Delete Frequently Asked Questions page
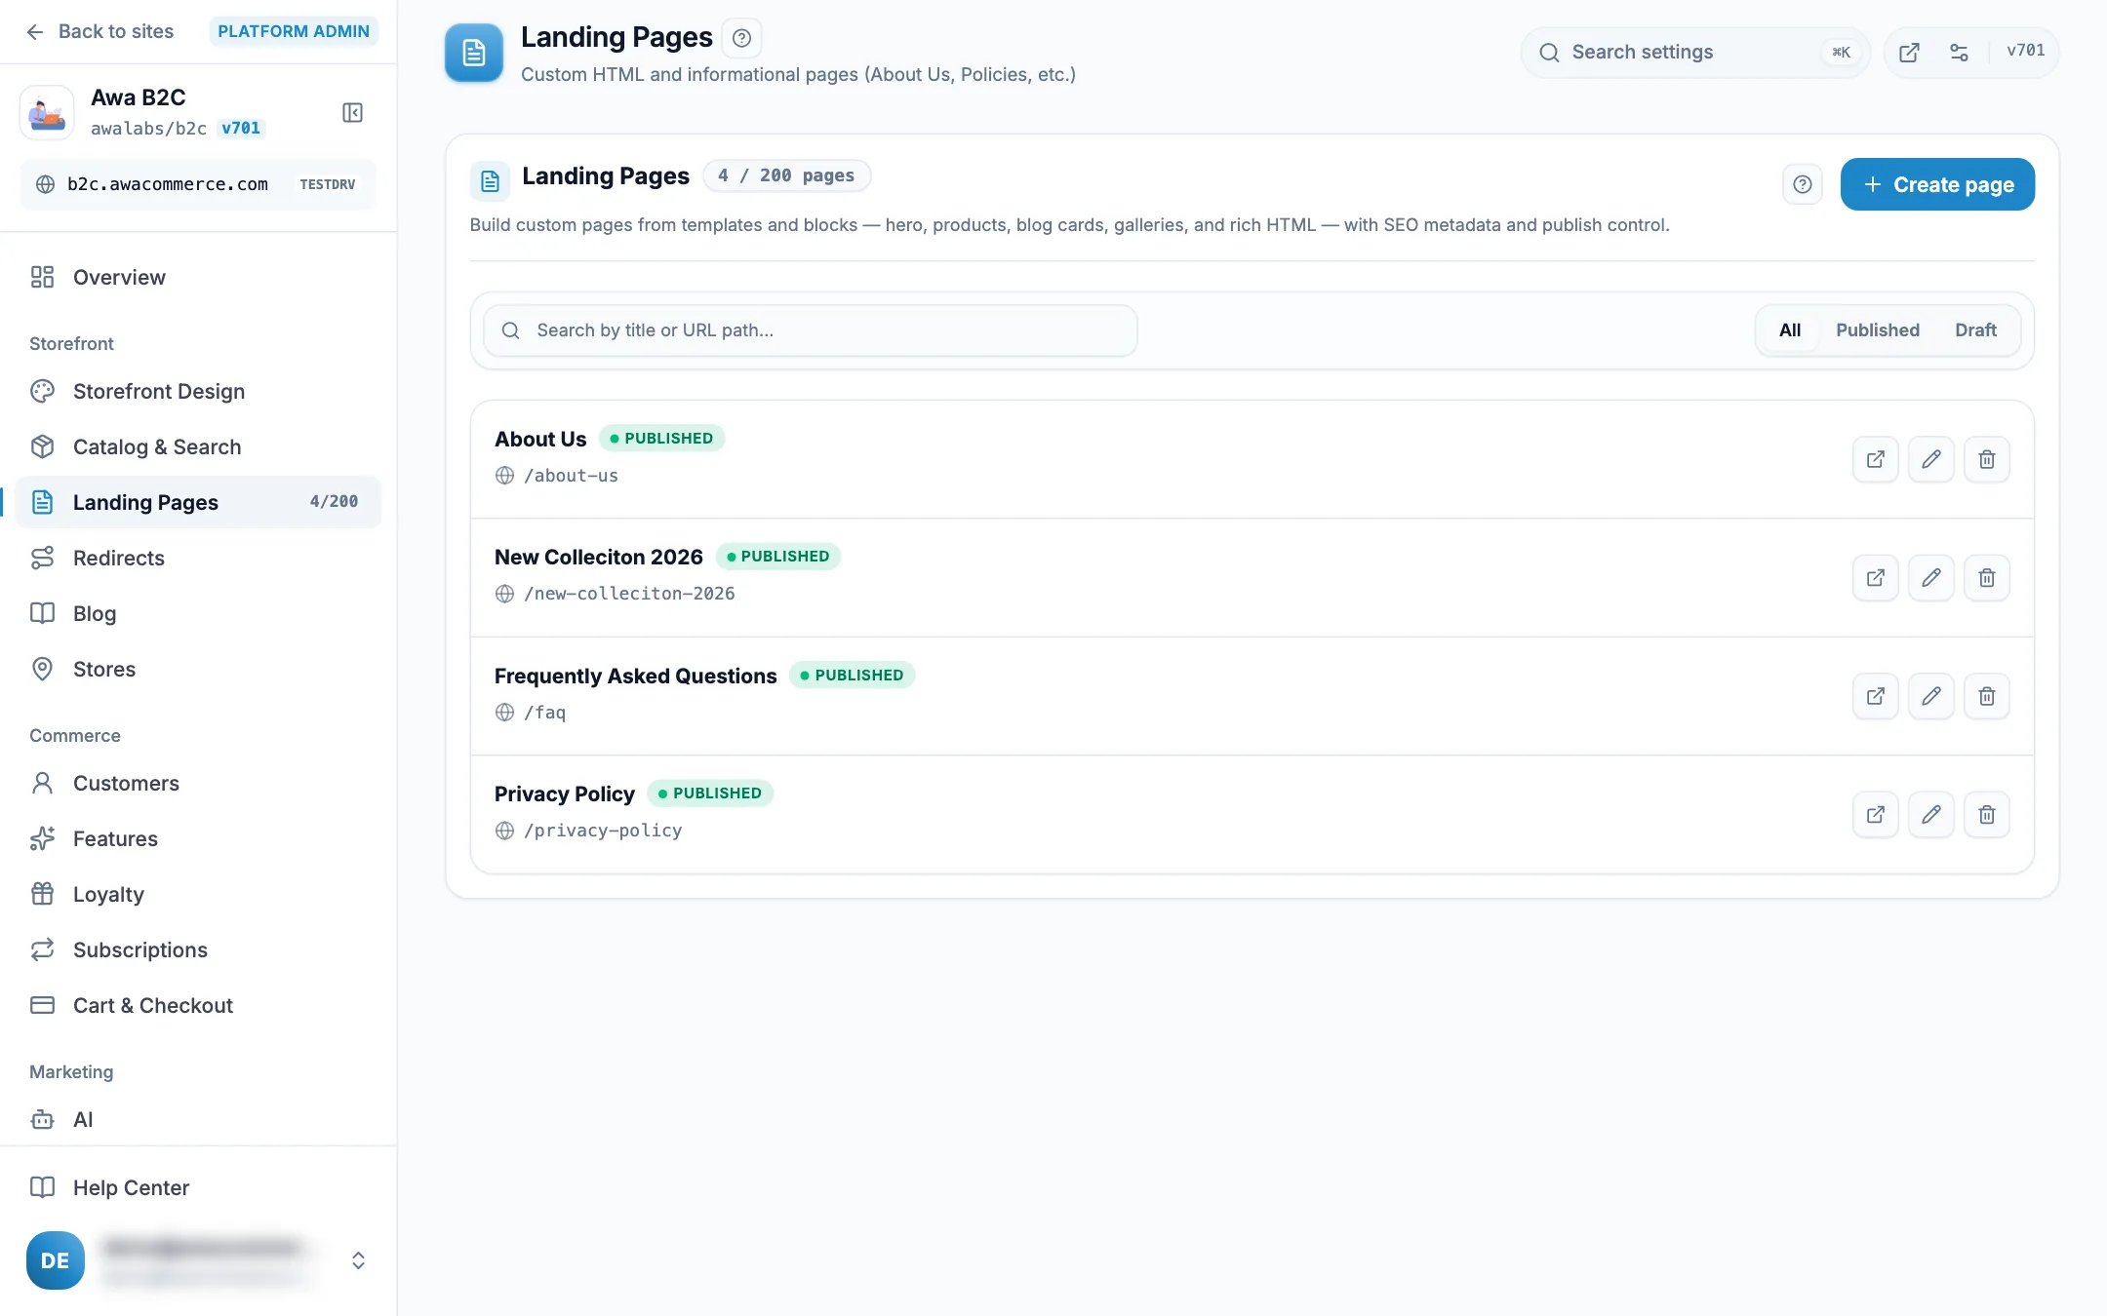The height and width of the screenshot is (1316, 2107). click(1986, 696)
